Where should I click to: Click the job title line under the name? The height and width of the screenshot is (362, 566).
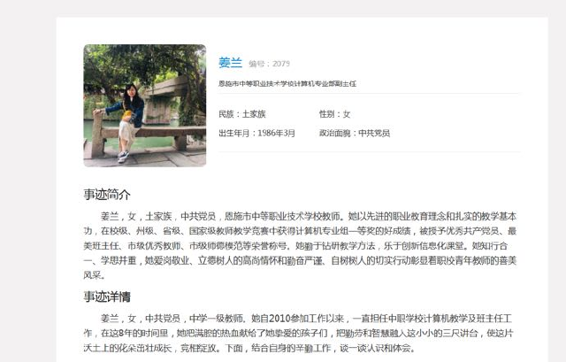point(287,84)
